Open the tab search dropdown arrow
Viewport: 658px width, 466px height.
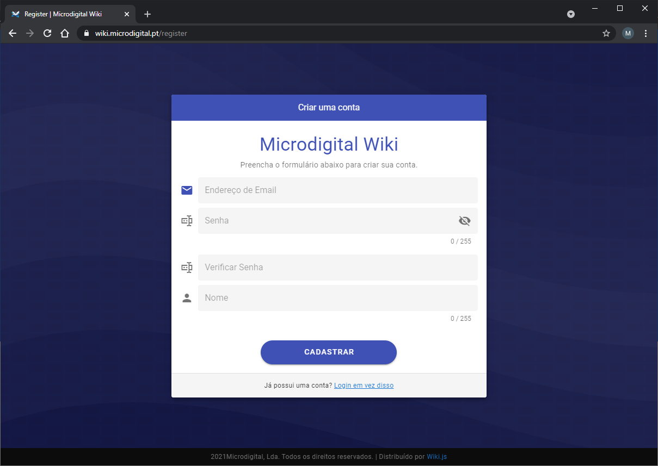click(571, 14)
